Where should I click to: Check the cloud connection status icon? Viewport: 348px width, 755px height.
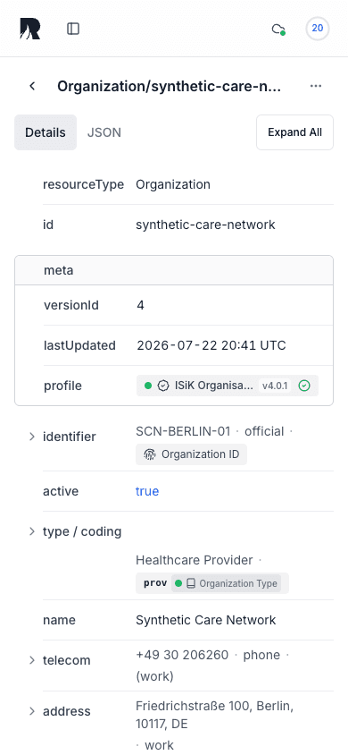(x=278, y=30)
